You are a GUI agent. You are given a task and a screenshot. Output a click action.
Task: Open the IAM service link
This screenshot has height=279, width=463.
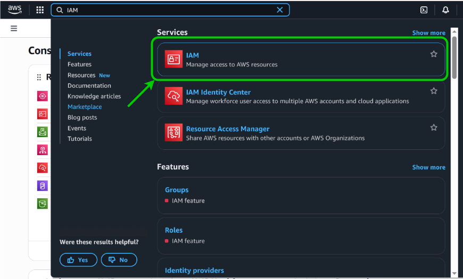(x=192, y=55)
